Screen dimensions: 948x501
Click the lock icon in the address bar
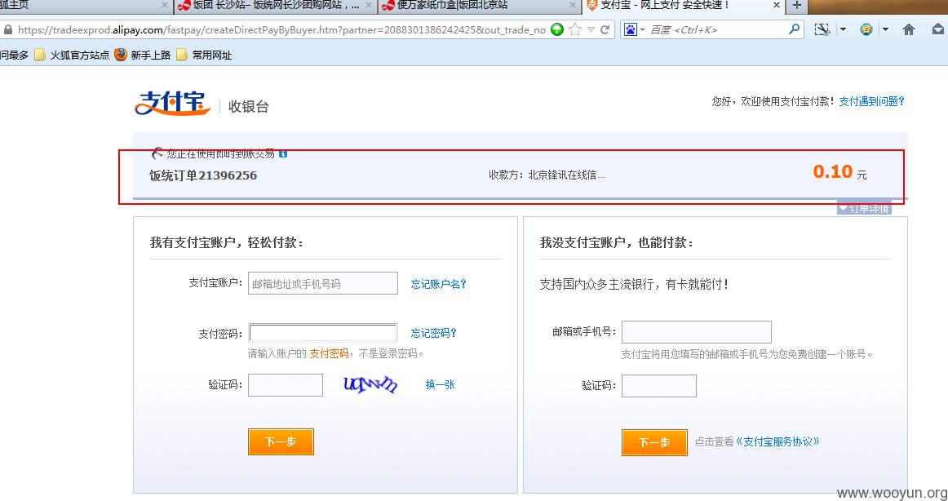[x=7, y=29]
